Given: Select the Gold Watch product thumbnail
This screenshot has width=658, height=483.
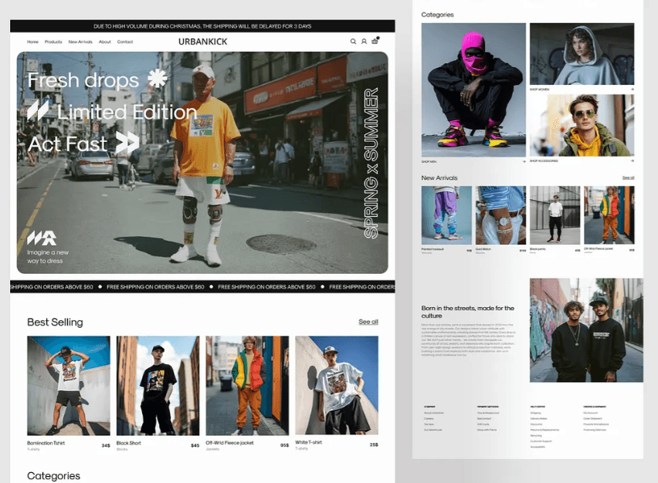Looking at the screenshot, I should [500, 214].
